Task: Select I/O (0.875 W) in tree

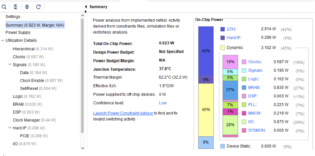Action: tap(24, 144)
